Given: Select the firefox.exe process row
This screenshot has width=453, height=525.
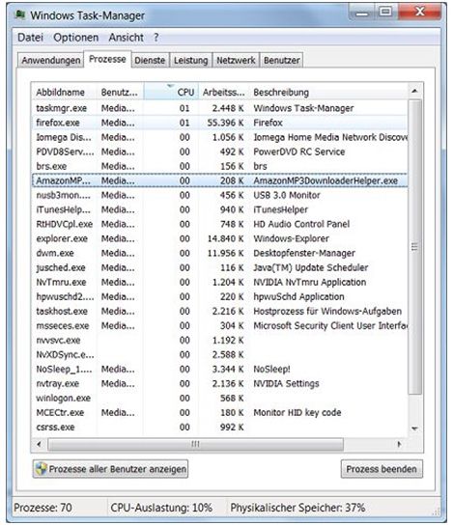Looking at the screenshot, I should point(220,123).
